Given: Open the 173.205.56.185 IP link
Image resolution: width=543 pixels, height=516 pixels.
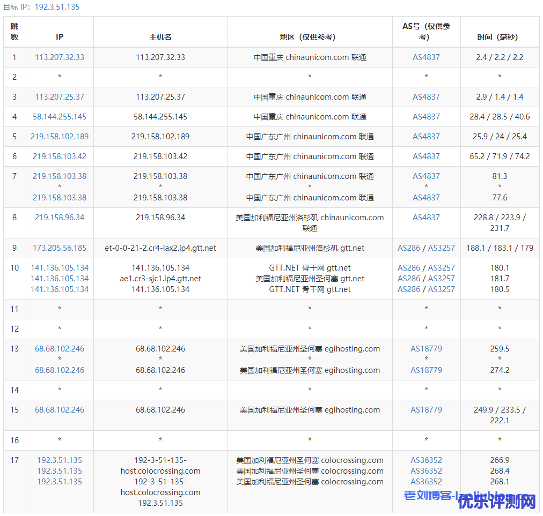Looking at the screenshot, I should pos(60,248).
